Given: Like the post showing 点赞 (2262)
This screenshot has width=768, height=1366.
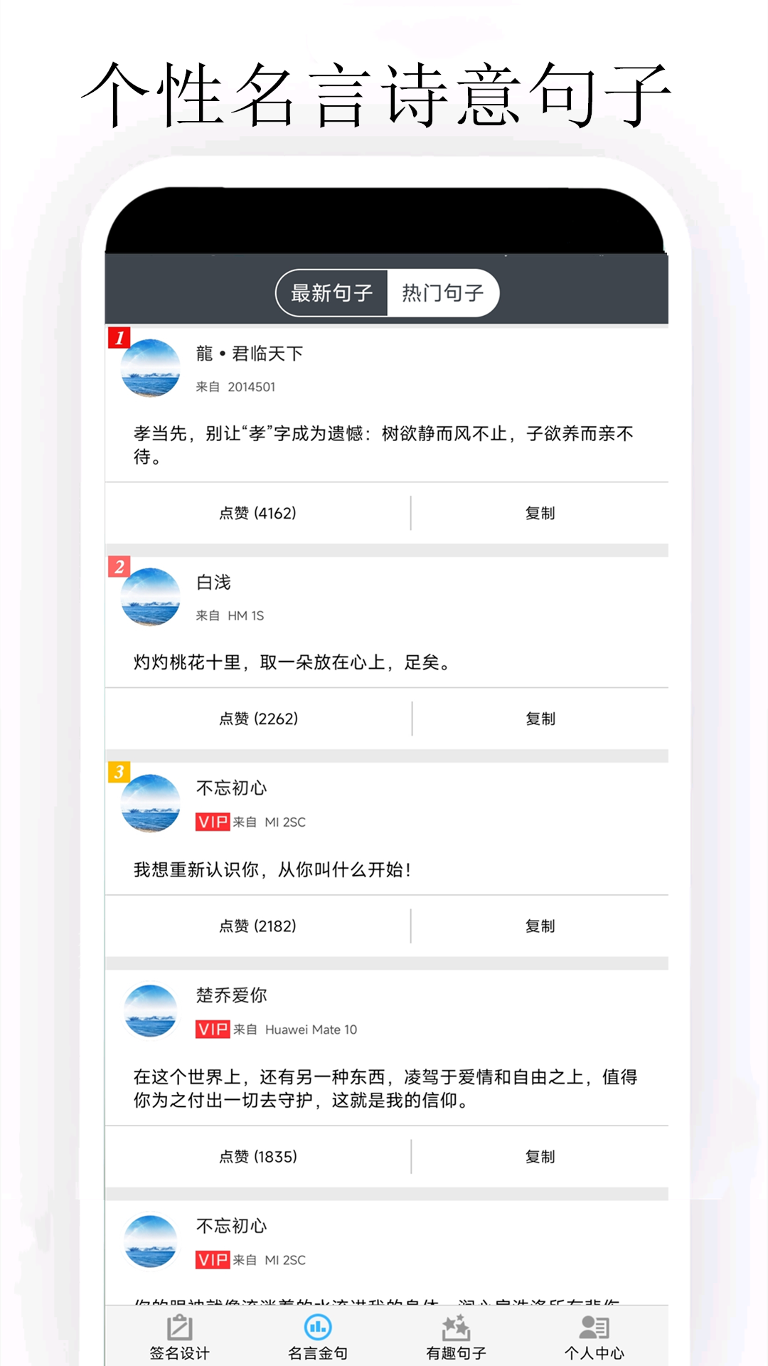Looking at the screenshot, I should click(258, 719).
